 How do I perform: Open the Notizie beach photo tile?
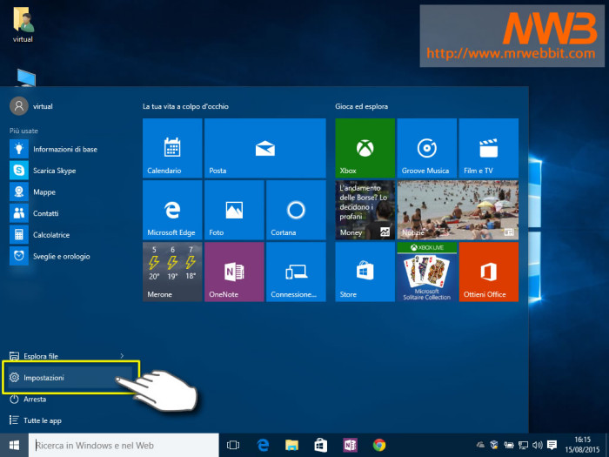click(458, 210)
